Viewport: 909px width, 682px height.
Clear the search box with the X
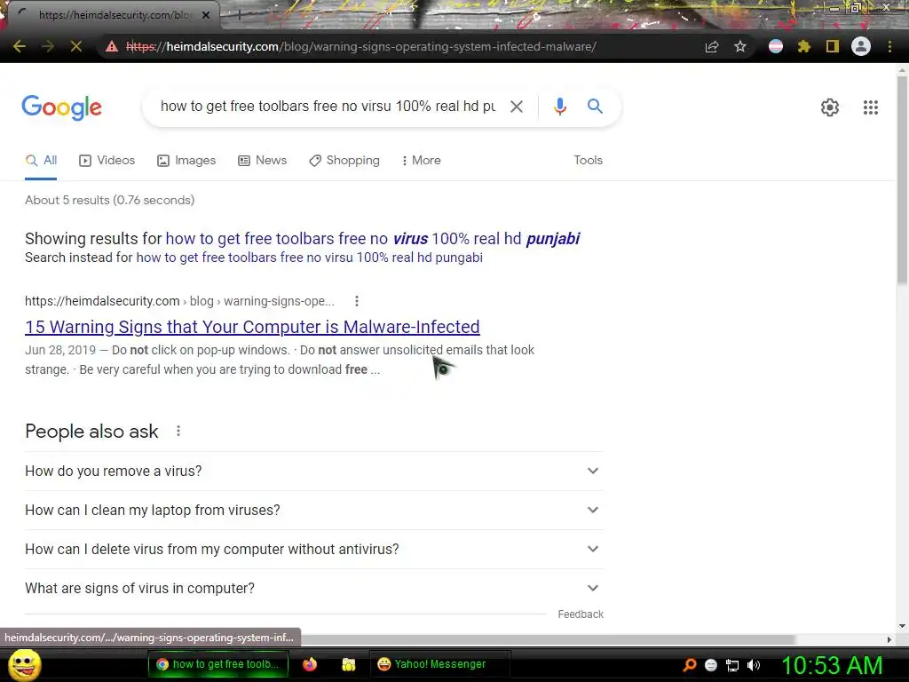pyautogui.click(x=517, y=107)
